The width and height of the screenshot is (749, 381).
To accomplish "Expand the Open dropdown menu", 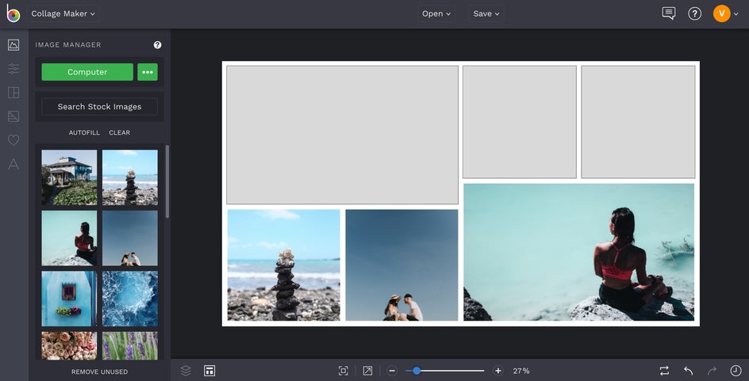I will coord(436,13).
